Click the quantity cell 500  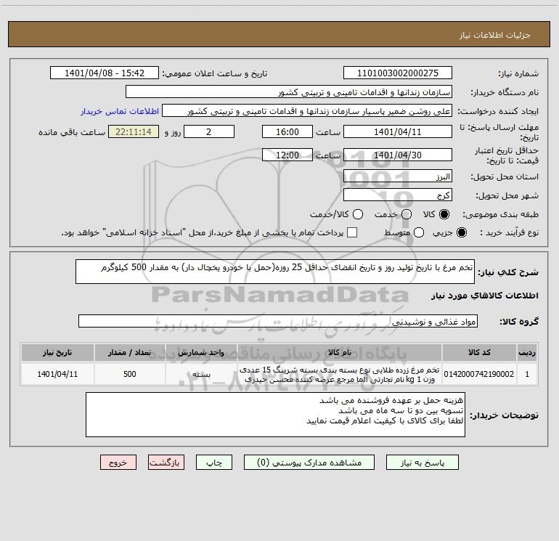[x=130, y=374]
